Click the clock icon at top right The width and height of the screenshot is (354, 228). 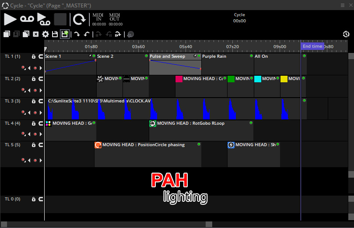tap(346, 34)
